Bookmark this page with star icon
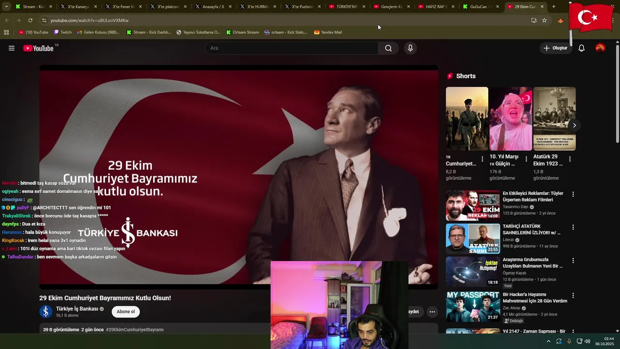Screen dimensions: 620x349 (x=544, y=20)
